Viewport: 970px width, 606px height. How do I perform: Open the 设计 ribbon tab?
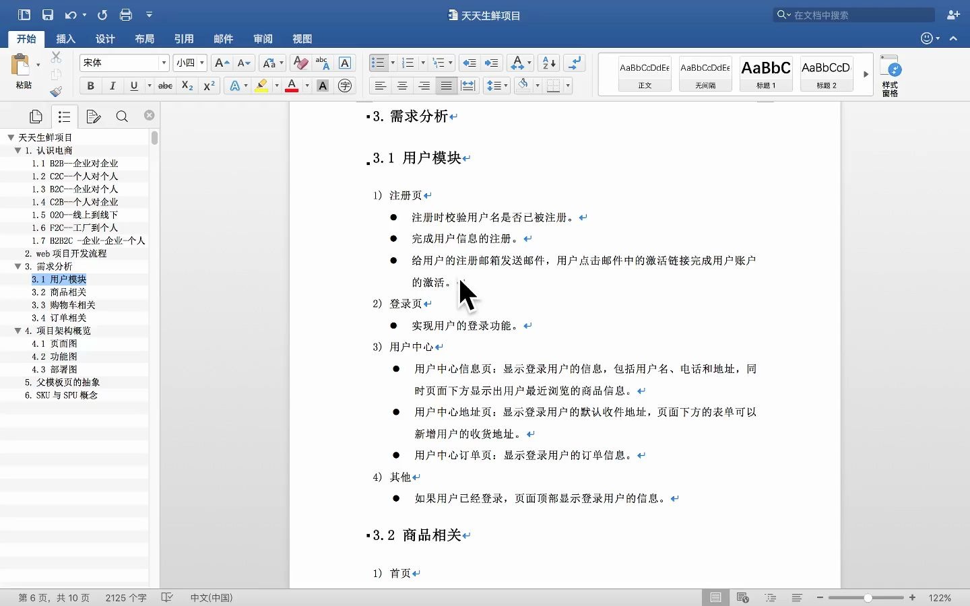[x=105, y=39]
